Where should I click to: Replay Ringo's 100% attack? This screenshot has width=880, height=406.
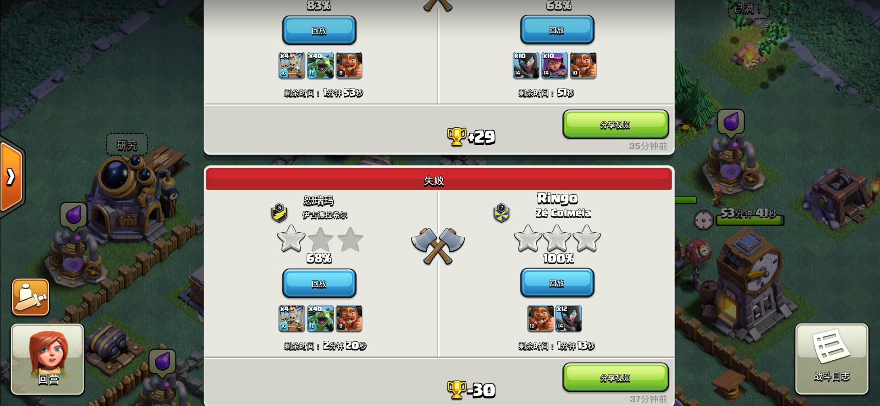point(557,283)
